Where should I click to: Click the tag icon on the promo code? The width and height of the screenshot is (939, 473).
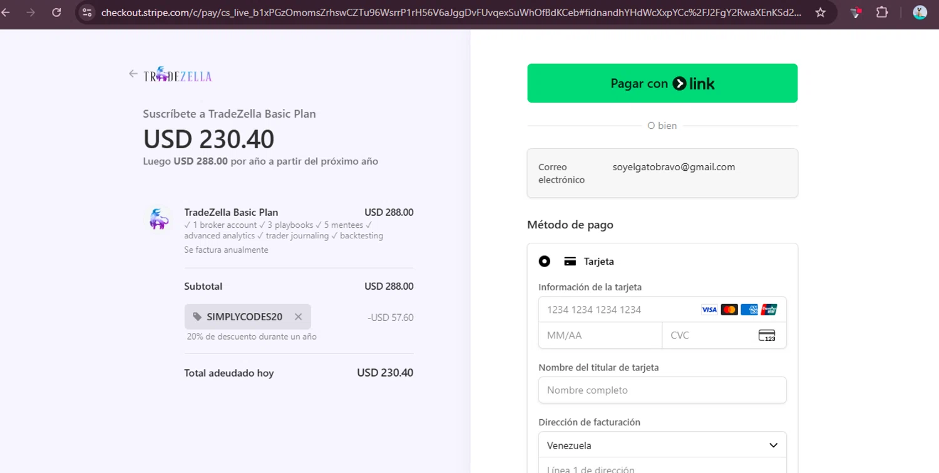click(x=197, y=317)
